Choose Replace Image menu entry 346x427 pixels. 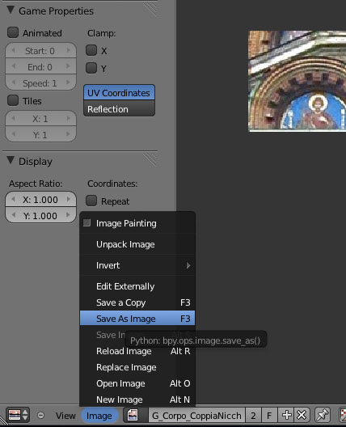click(x=137, y=367)
